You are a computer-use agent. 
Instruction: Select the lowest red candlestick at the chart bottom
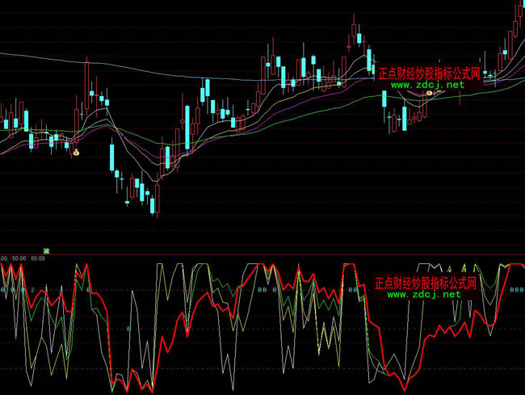158,200
